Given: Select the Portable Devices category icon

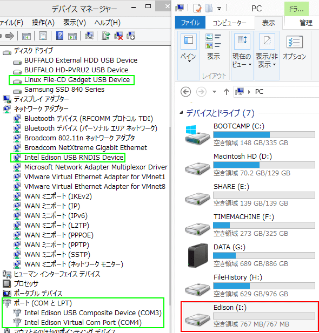Looking at the screenshot, I should click(7, 294).
